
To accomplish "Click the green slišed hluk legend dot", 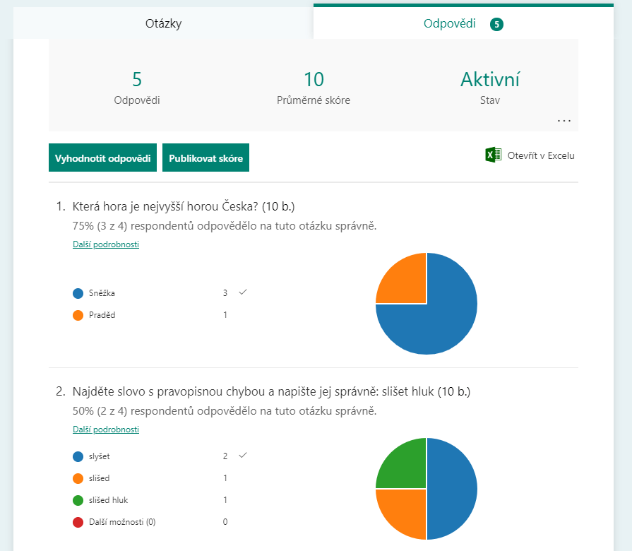I will tap(78, 500).
